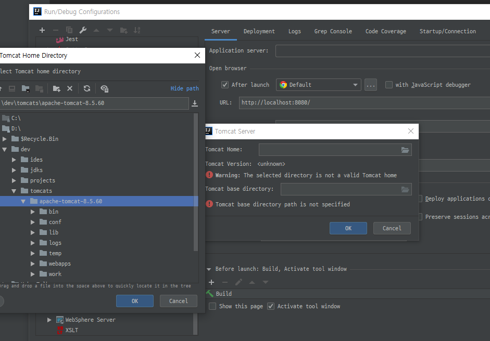The height and width of the screenshot is (341, 490).
Task: Click the directory tree vertical scrollbar
Action: coord(196,182)
